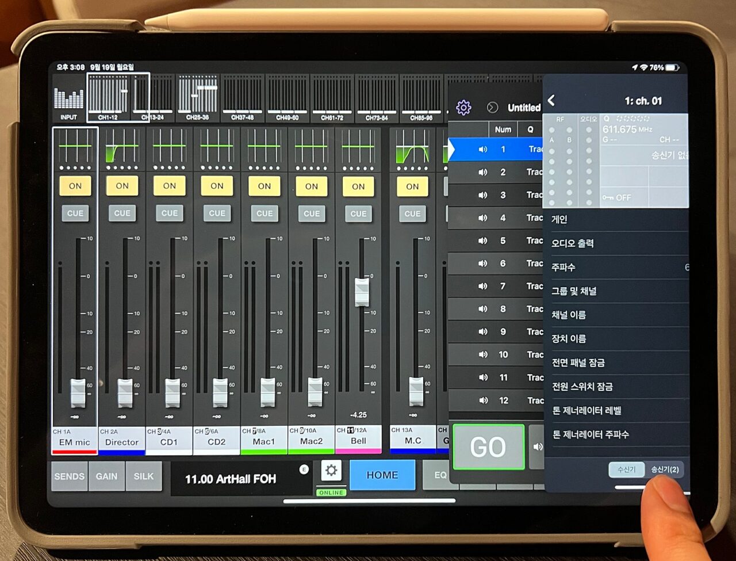Click the speaker icon on cue 9
Image resolution: width=736 pixels, height=561 pixels.
click(x=483, y=331)
